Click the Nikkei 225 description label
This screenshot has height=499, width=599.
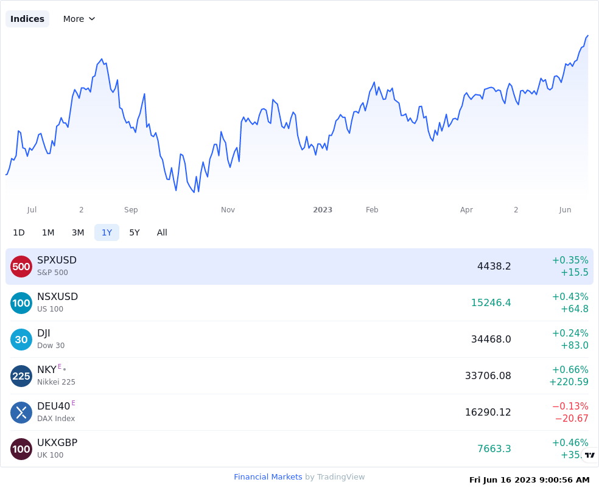point(56,382)
